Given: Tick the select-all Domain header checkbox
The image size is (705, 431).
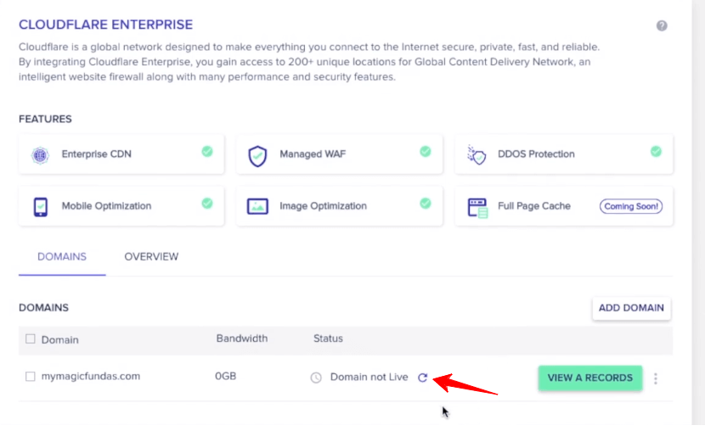Looking at the screenshot, I should tap(30, 339).
